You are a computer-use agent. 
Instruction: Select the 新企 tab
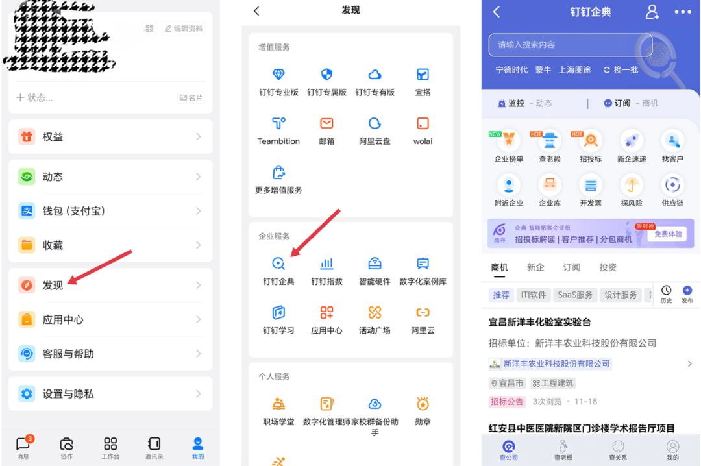tap(535, 267)
